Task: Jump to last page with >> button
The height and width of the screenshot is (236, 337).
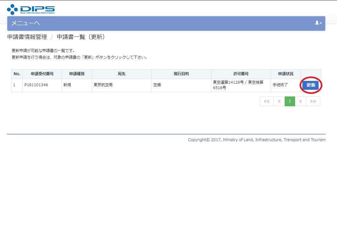Action: (313, 102)
